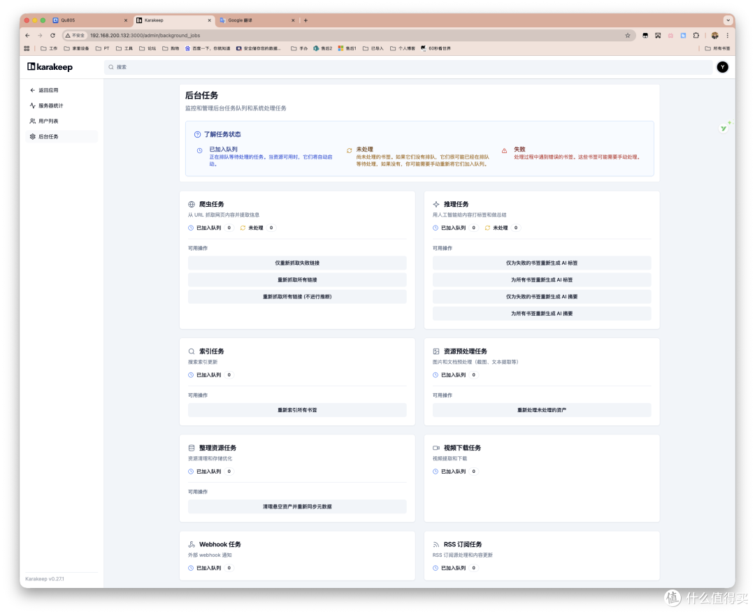
Task: Open the 工作 bookmarks folder
Action: click(x=49, y=48)
